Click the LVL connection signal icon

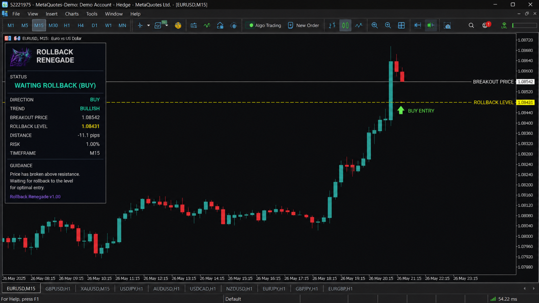[x=504, y=25]
